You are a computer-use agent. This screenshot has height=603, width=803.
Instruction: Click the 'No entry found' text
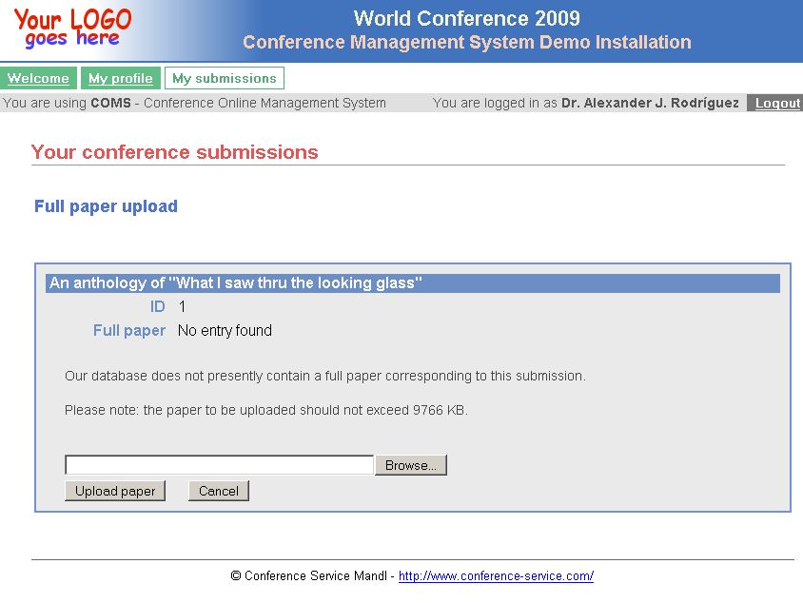point(225,331)
